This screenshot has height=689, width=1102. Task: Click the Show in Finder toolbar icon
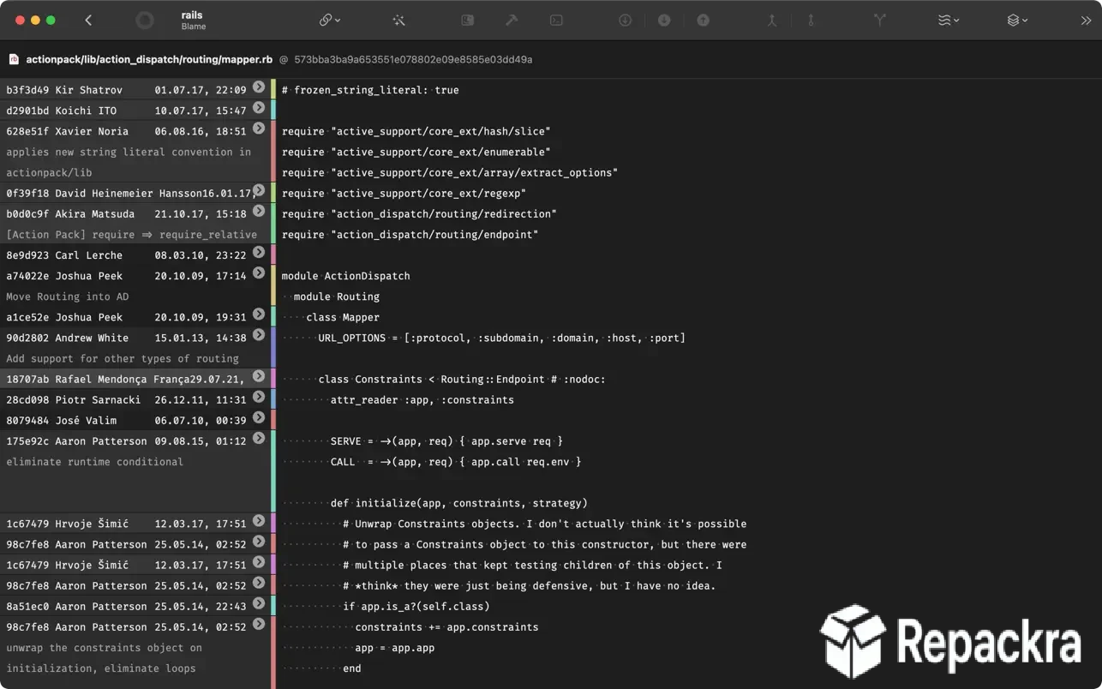click(x=467, y=20)
